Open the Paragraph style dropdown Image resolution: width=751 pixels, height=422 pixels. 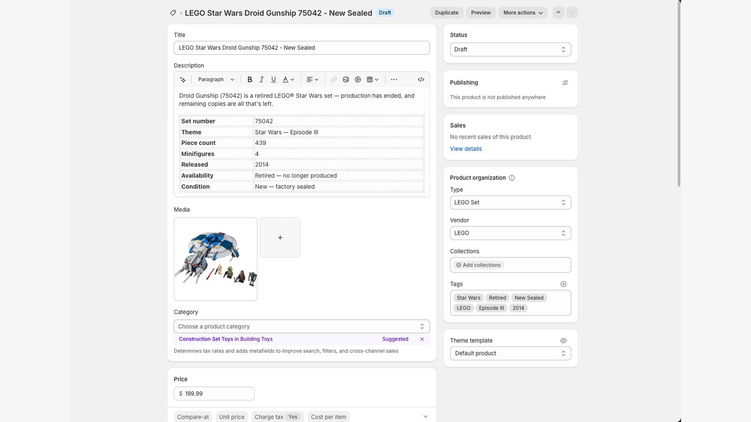[x=216, y=80]
